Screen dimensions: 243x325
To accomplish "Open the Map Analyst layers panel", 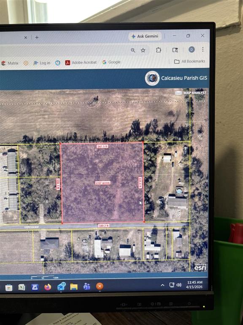I will (191, 93).
